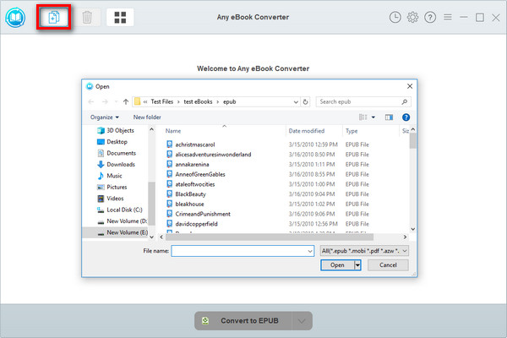Expand the view options dropdown arrow
The width and height of the screenshot is (507, 338).
(x=373, y=117)
